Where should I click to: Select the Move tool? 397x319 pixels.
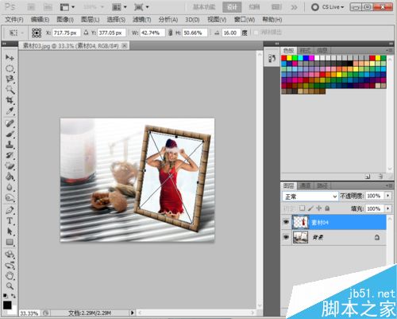coord(10,57)
